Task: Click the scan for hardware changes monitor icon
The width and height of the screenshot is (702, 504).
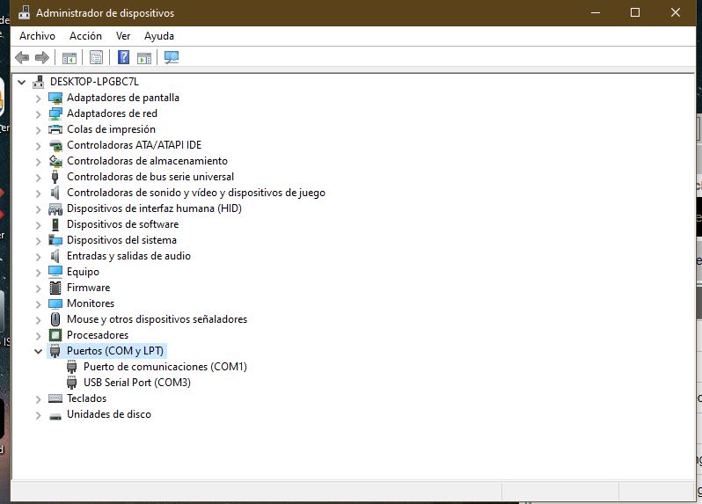Action: point(172,57)
